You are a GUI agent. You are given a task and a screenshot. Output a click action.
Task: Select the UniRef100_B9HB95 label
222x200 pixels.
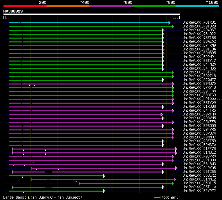click(x=199, y=53)
